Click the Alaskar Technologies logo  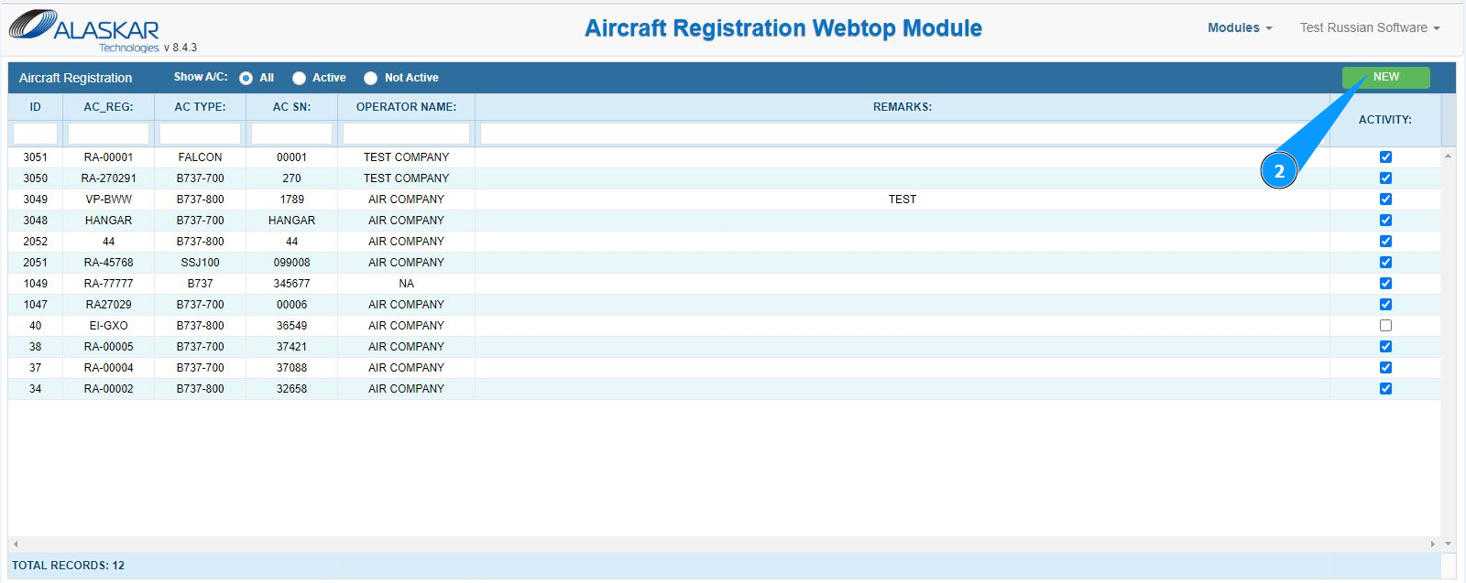coord(85,30)
